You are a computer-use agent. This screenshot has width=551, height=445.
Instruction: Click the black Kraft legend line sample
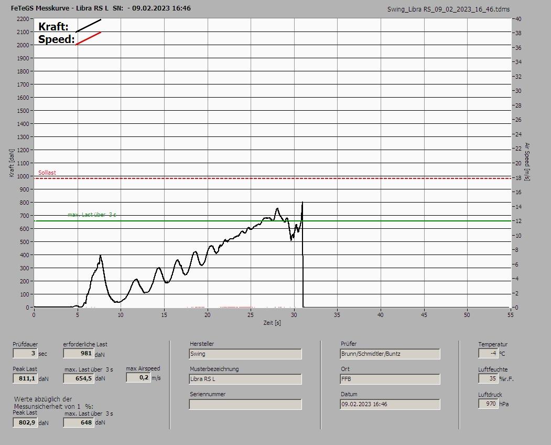click(x=89, y=26)
